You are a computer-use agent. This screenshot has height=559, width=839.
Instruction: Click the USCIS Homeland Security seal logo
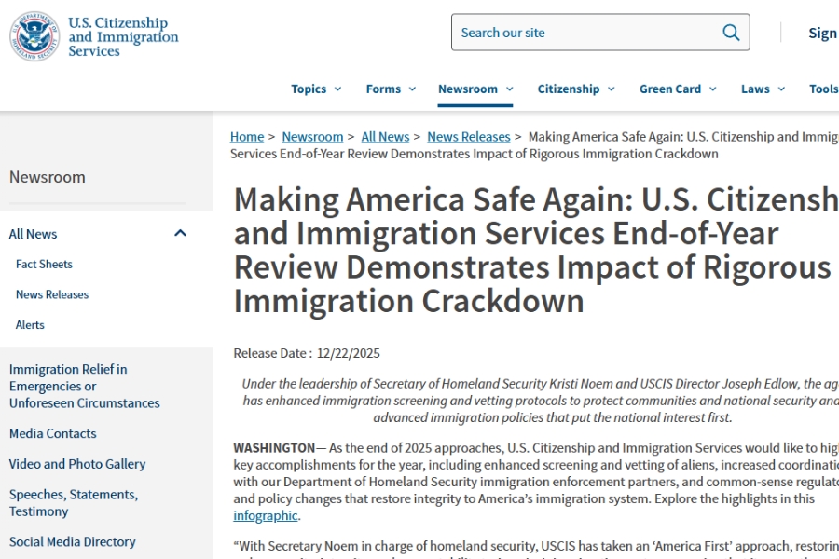coord(34,36)
